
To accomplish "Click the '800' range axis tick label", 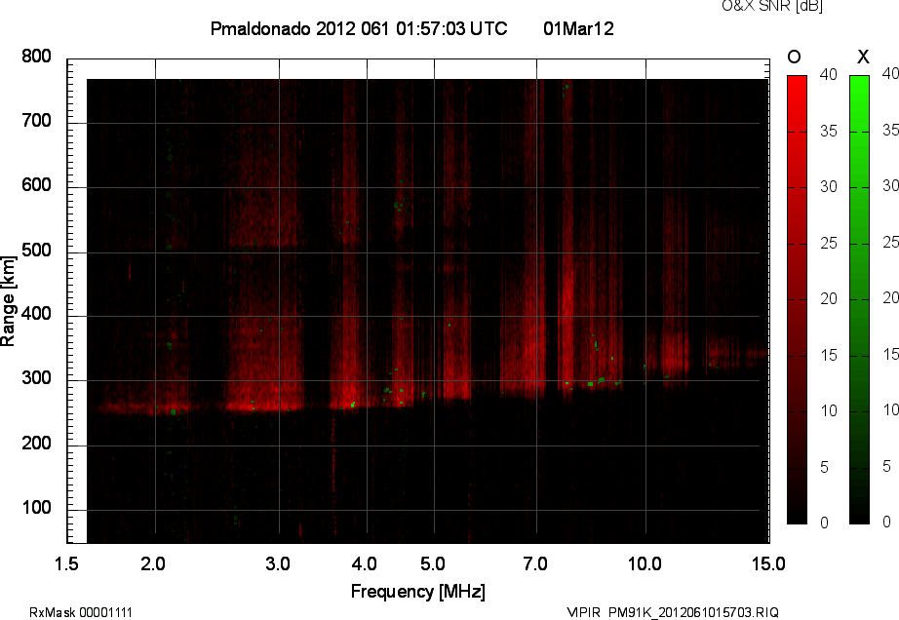I will coord(37,57).
